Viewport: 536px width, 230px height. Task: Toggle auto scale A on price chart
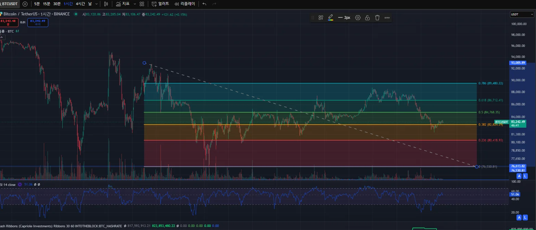tap(519, 176)
